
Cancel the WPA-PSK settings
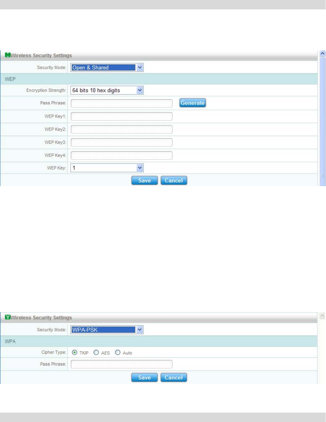coord(174,378)
